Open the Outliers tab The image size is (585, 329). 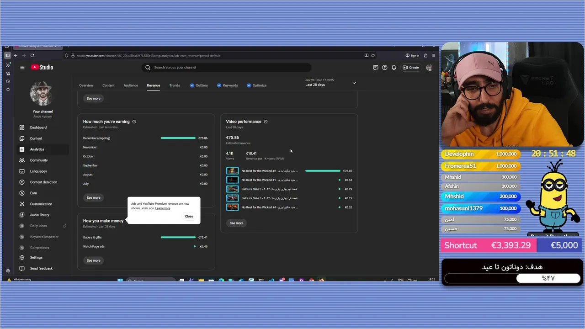[199, 85]
